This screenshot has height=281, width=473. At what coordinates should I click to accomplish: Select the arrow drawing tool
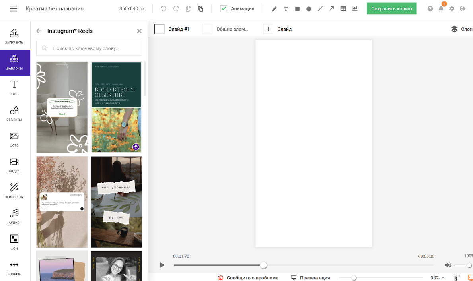tap(331, 9)
